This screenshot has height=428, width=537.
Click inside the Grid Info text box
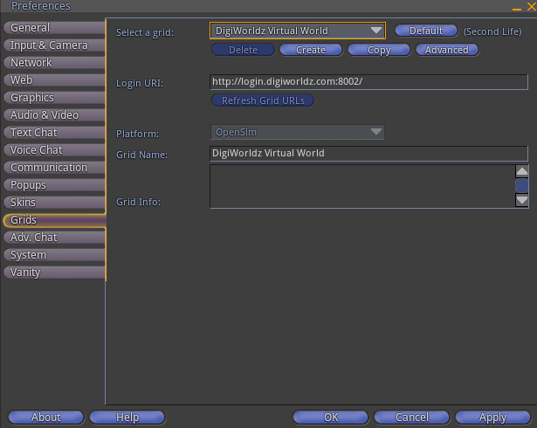362,186
